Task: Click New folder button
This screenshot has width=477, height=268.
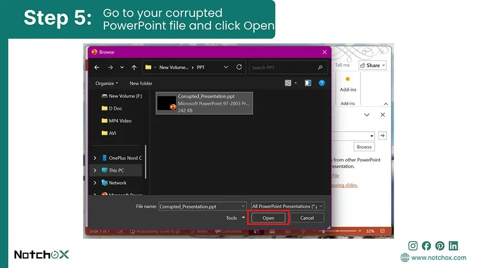Action: tap(141, 83)
